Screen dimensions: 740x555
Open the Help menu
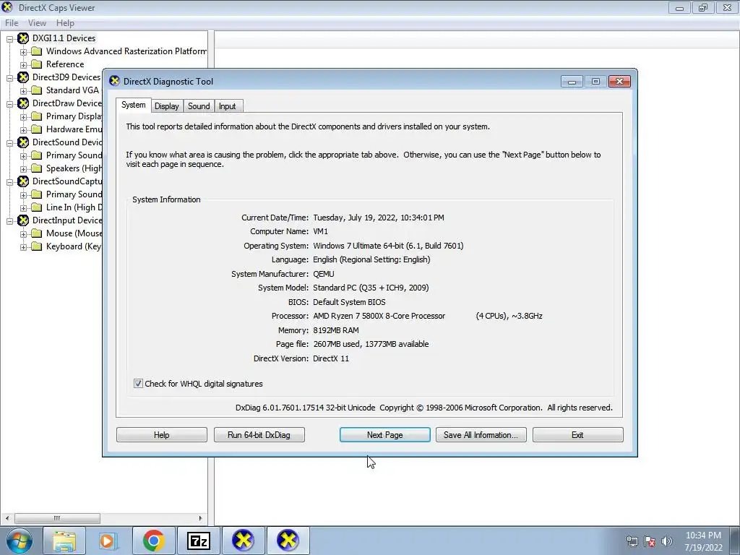(x=65, y=22)
